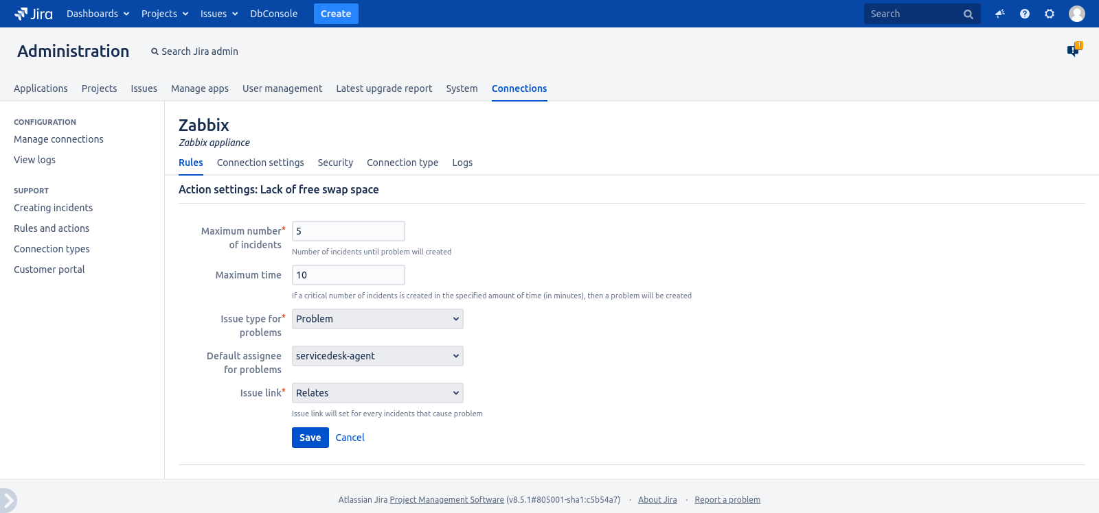The height and width of the screenshot is (513, 1099).
Task: Open DbConsole from the top navigation
Action: pyautogui.click(x=274, y=14)
